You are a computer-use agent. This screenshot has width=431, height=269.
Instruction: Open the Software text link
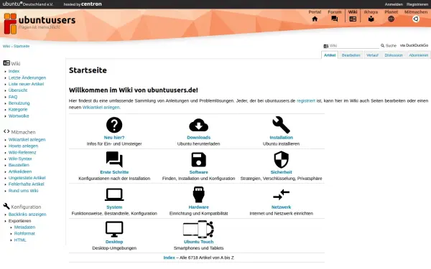[x=198, y=172]
